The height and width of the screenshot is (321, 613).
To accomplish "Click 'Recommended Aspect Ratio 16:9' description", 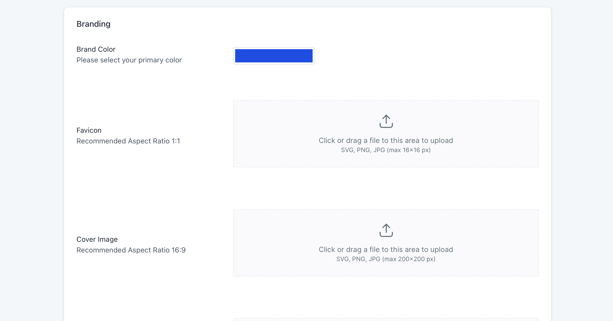I will point(131,250).
